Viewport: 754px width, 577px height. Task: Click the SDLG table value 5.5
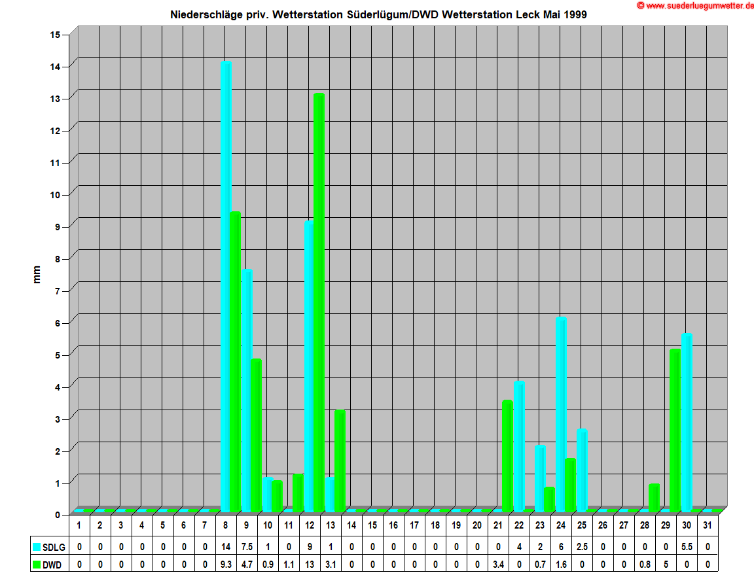point(687,547)
